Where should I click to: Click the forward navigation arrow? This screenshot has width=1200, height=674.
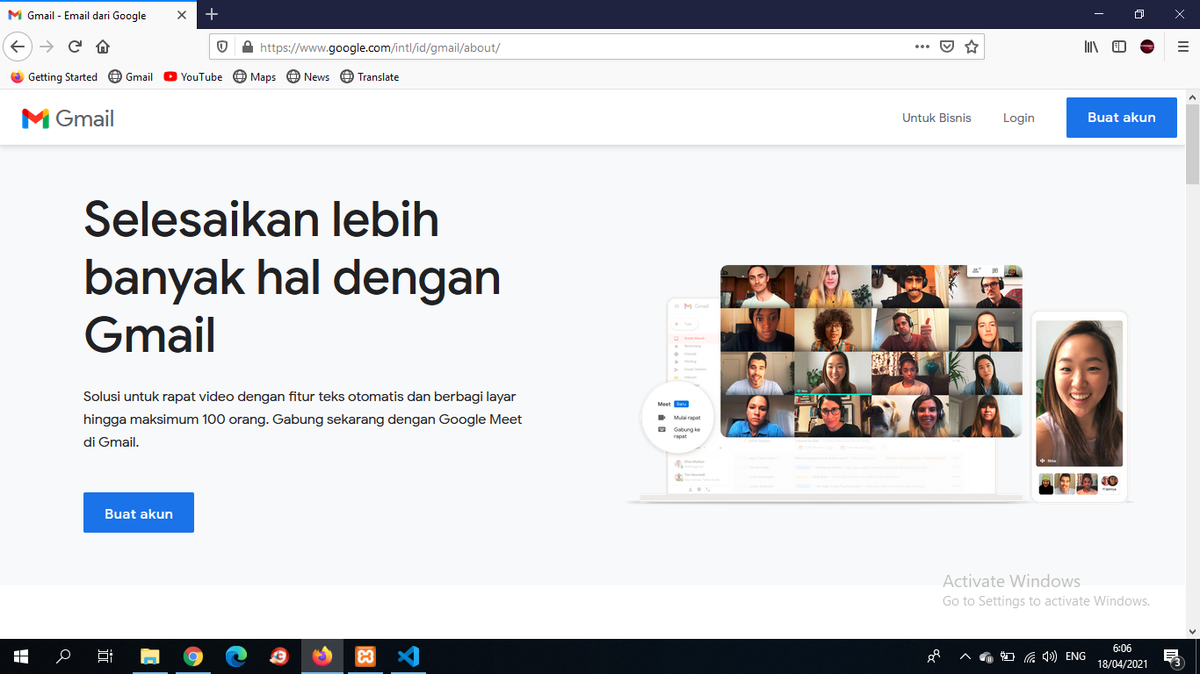tap(47, 47)
